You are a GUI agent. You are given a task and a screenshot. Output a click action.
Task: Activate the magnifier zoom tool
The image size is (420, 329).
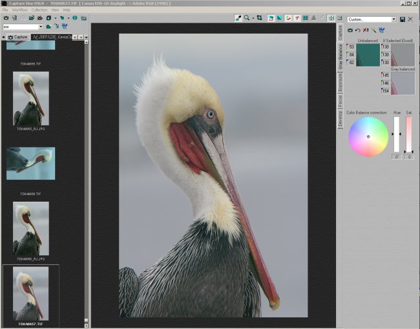247,18
